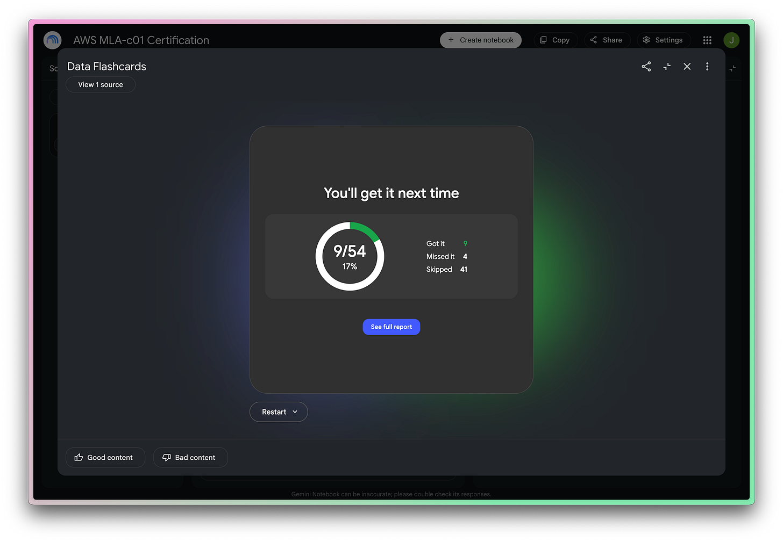Click the NotebookLM logo icon
The image size is (783, 542).
click(53, 40)
